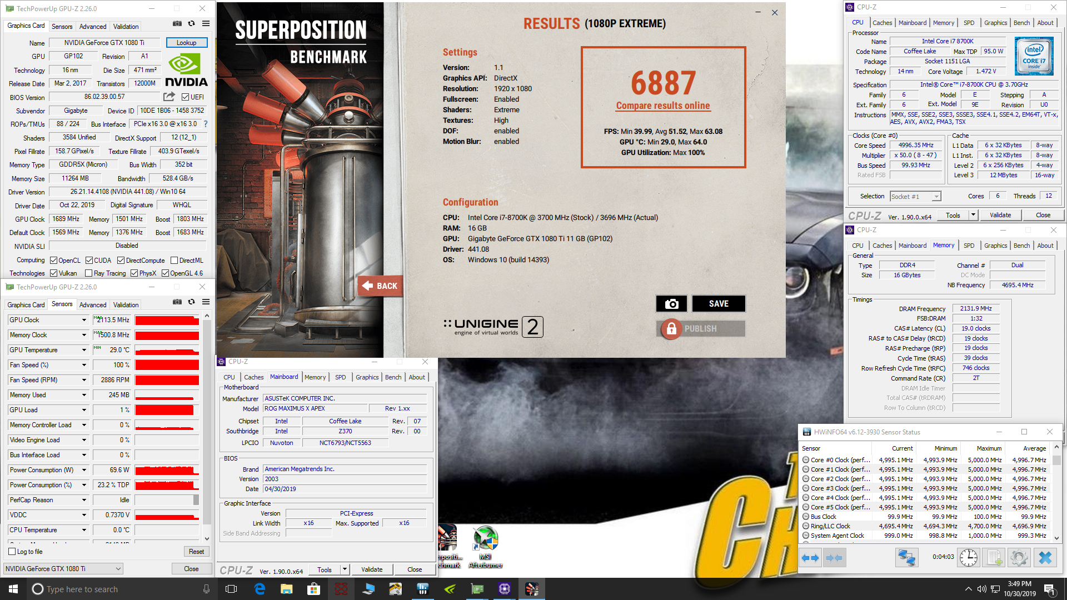The height and width of the screenshot is (600, 1067).
Task: Click the BIOS export share icon in GPU-Z
Action: [x=169, y=97]
